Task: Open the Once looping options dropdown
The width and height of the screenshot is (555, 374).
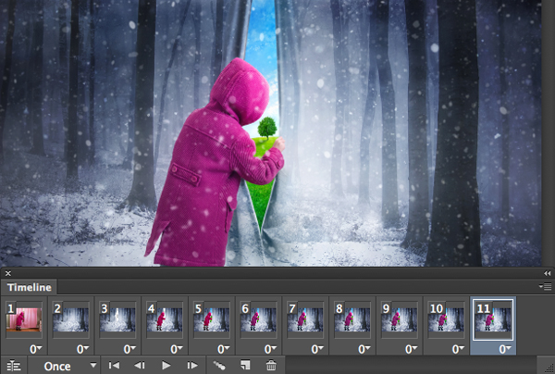Action: click(69, 366)
